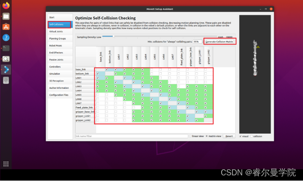This screenshot has width=303, height=181.
Task: Adjust the Sampling Density slider handle
Action: [114, 36]
